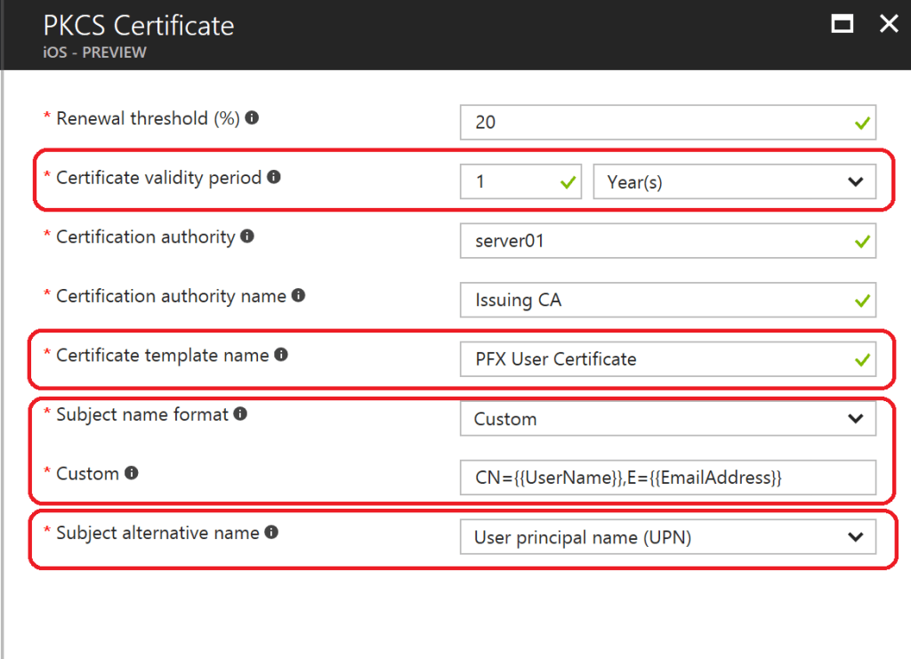Select the PKCS Certificate title text
This screenshot has width=911, height=659.
[x=137, y=26]
